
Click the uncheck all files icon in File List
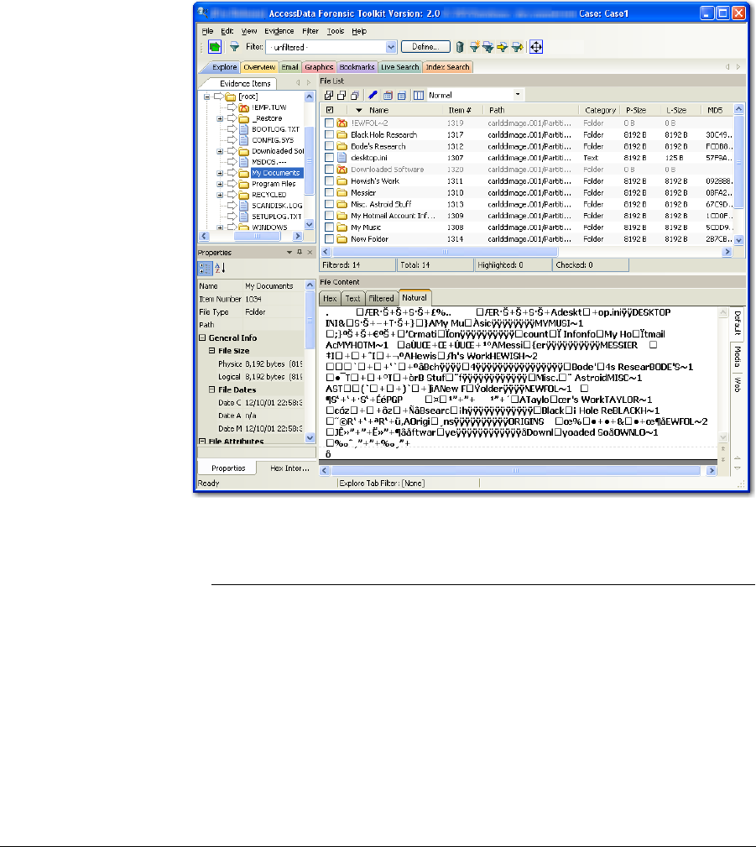pyautogui.click(x=342, y=96)
